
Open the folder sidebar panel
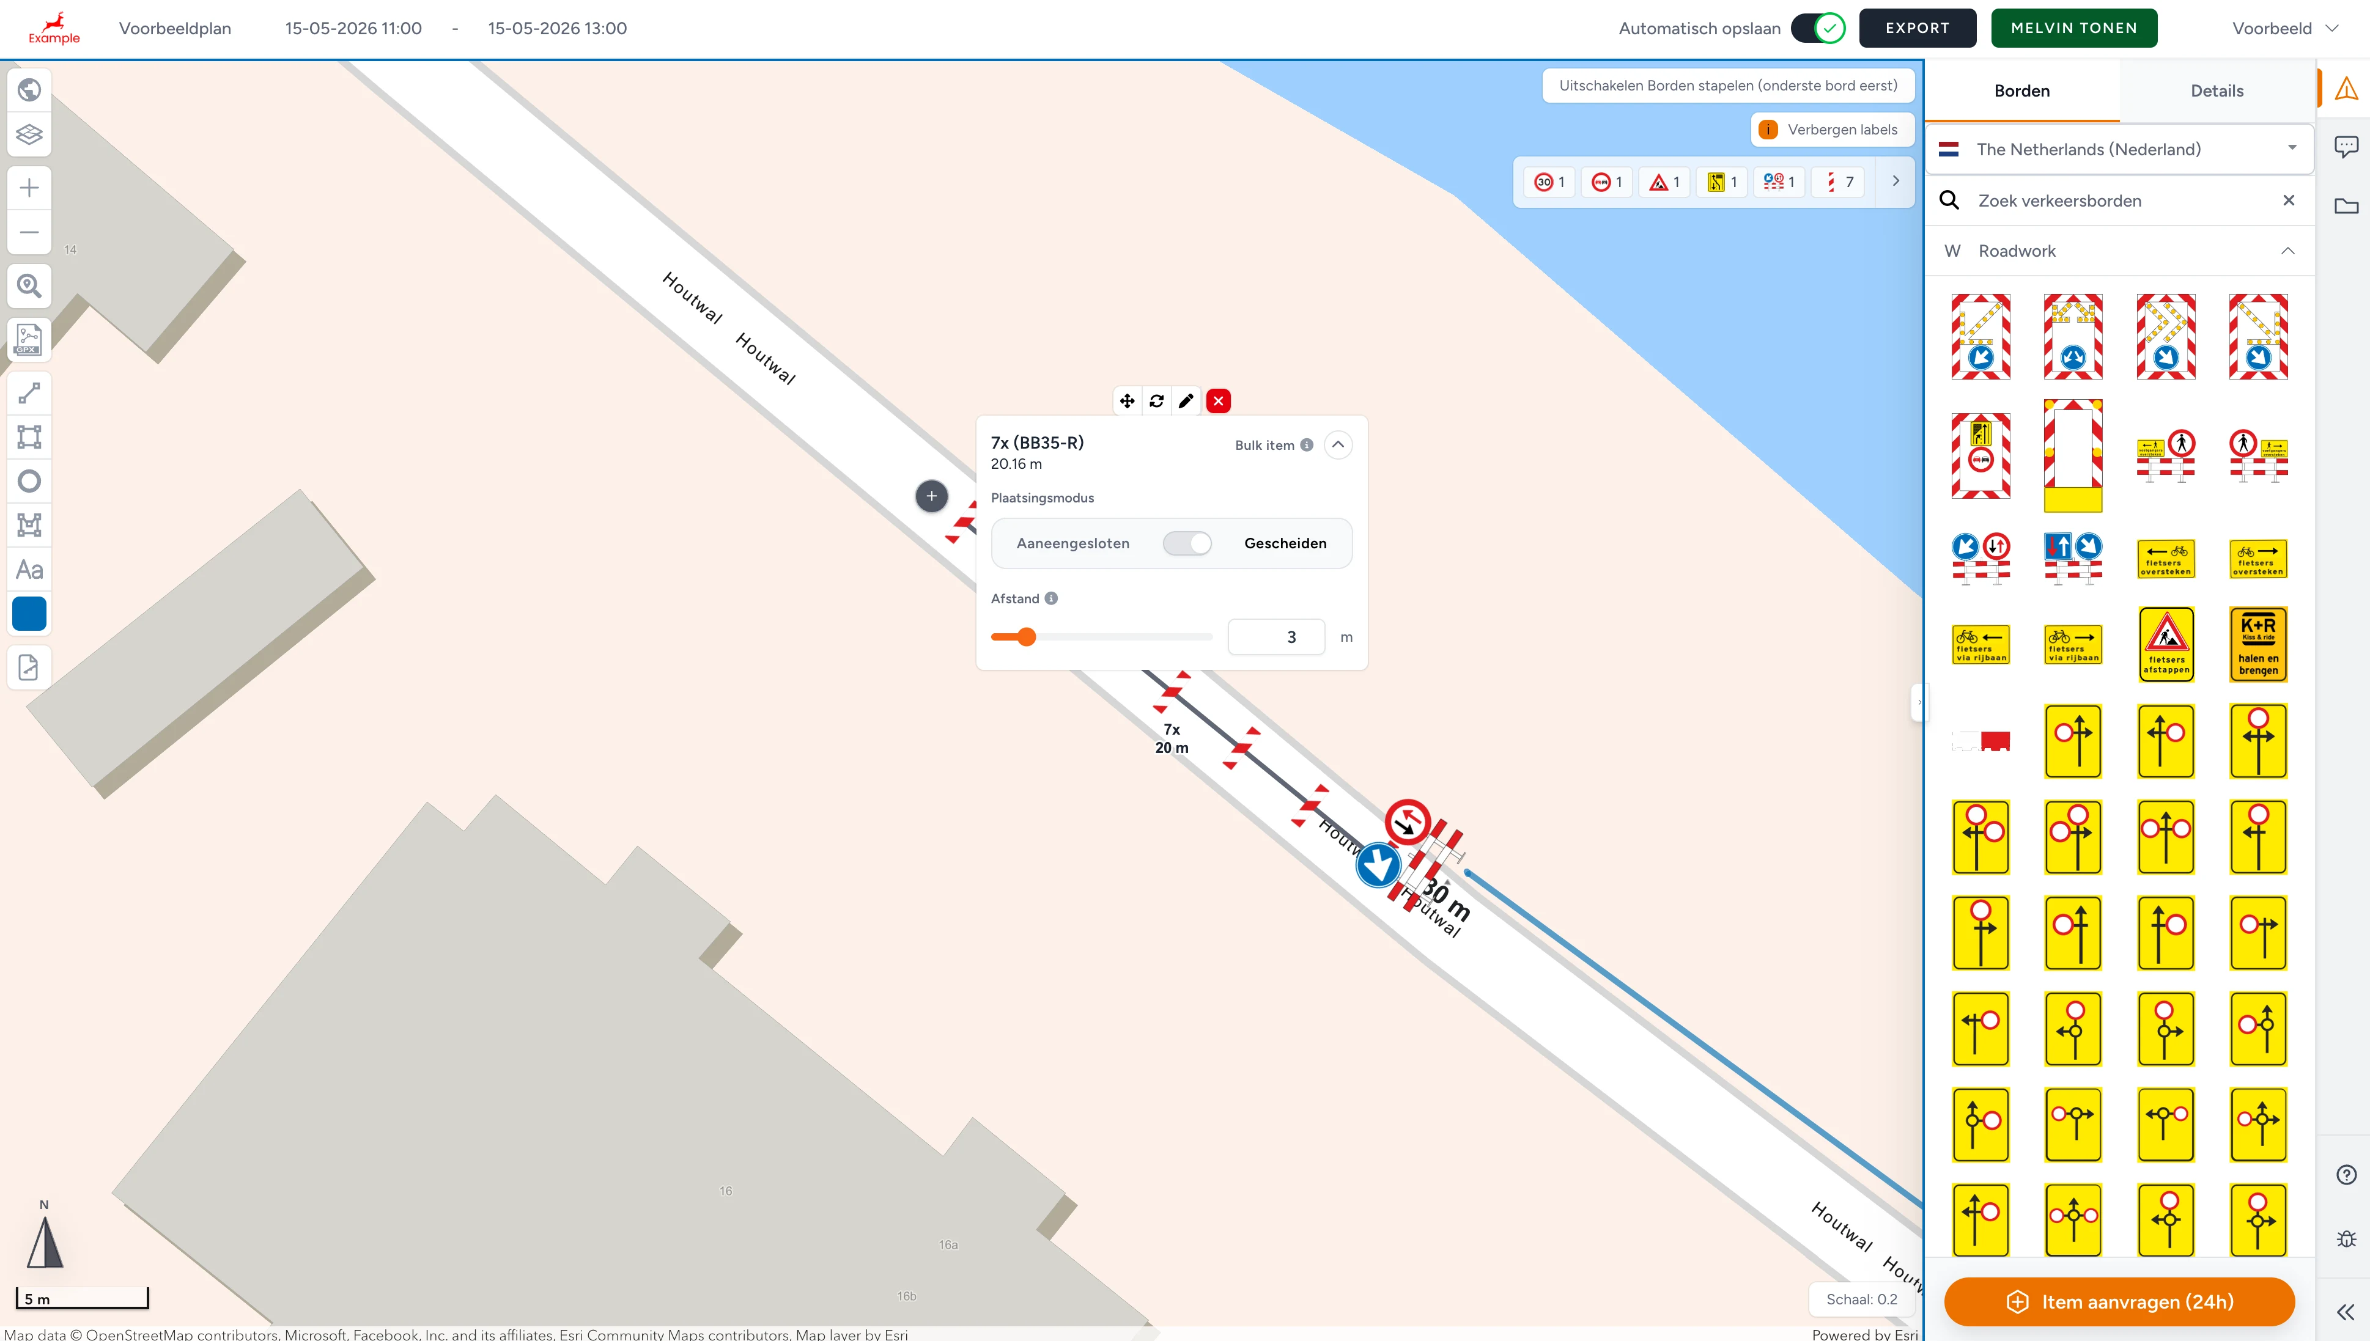(x=2346, y=205)
